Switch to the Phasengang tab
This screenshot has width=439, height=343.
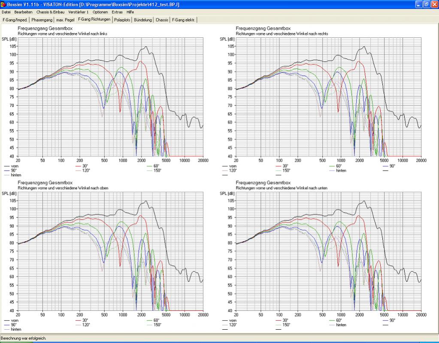tap(42, 20)
